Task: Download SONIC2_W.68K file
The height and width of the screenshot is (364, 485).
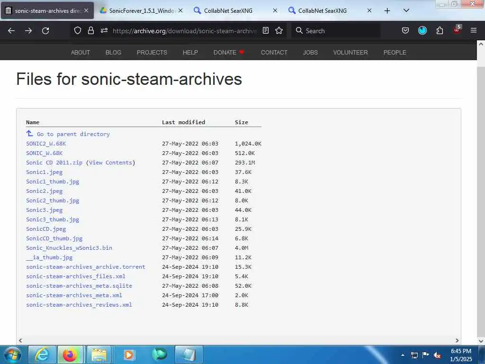Action: tap(46, 144)
